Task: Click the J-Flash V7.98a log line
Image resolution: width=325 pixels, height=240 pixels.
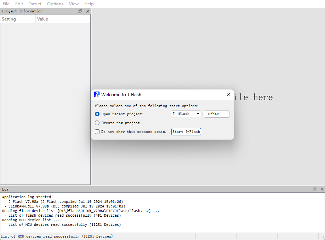Action: (64, 201)
